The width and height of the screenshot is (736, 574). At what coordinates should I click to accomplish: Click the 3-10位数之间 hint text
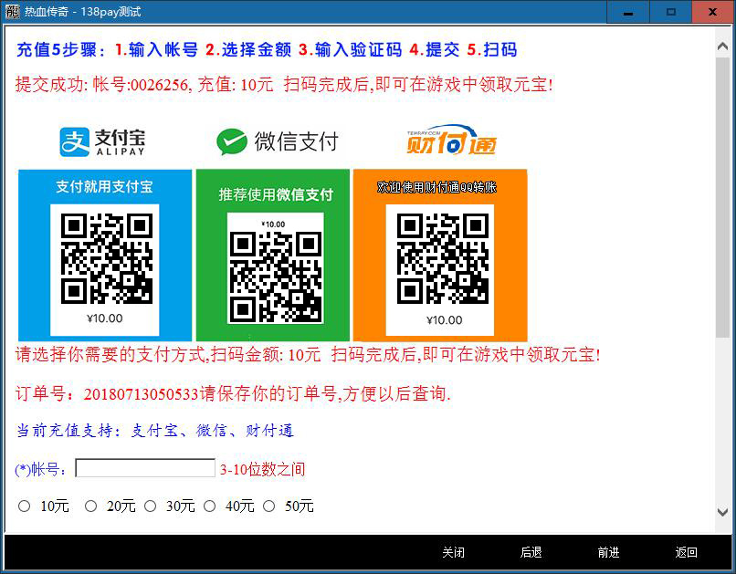(x=262, y=469)
